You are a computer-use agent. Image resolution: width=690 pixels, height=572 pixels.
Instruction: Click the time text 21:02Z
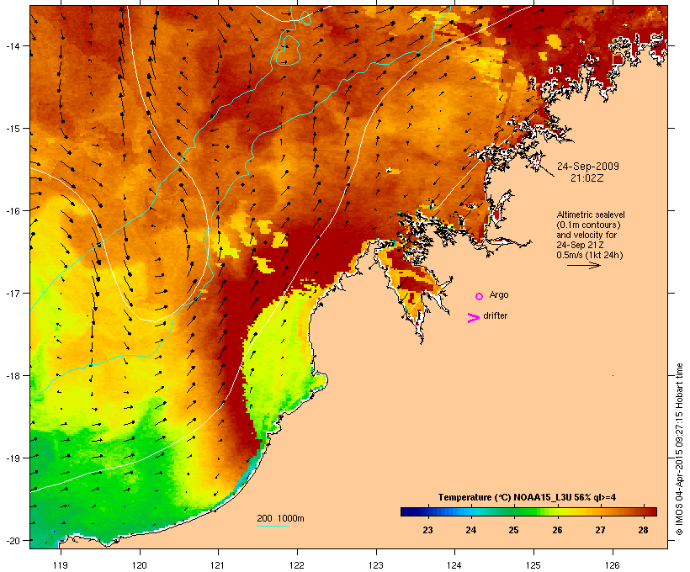tap(587, 178)
